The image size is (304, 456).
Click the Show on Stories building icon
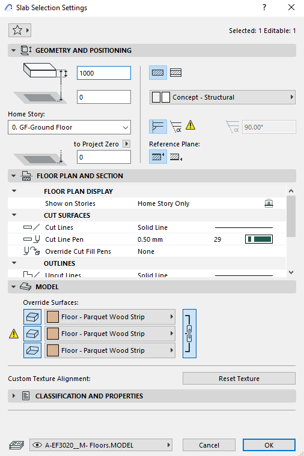pos(269,203)
